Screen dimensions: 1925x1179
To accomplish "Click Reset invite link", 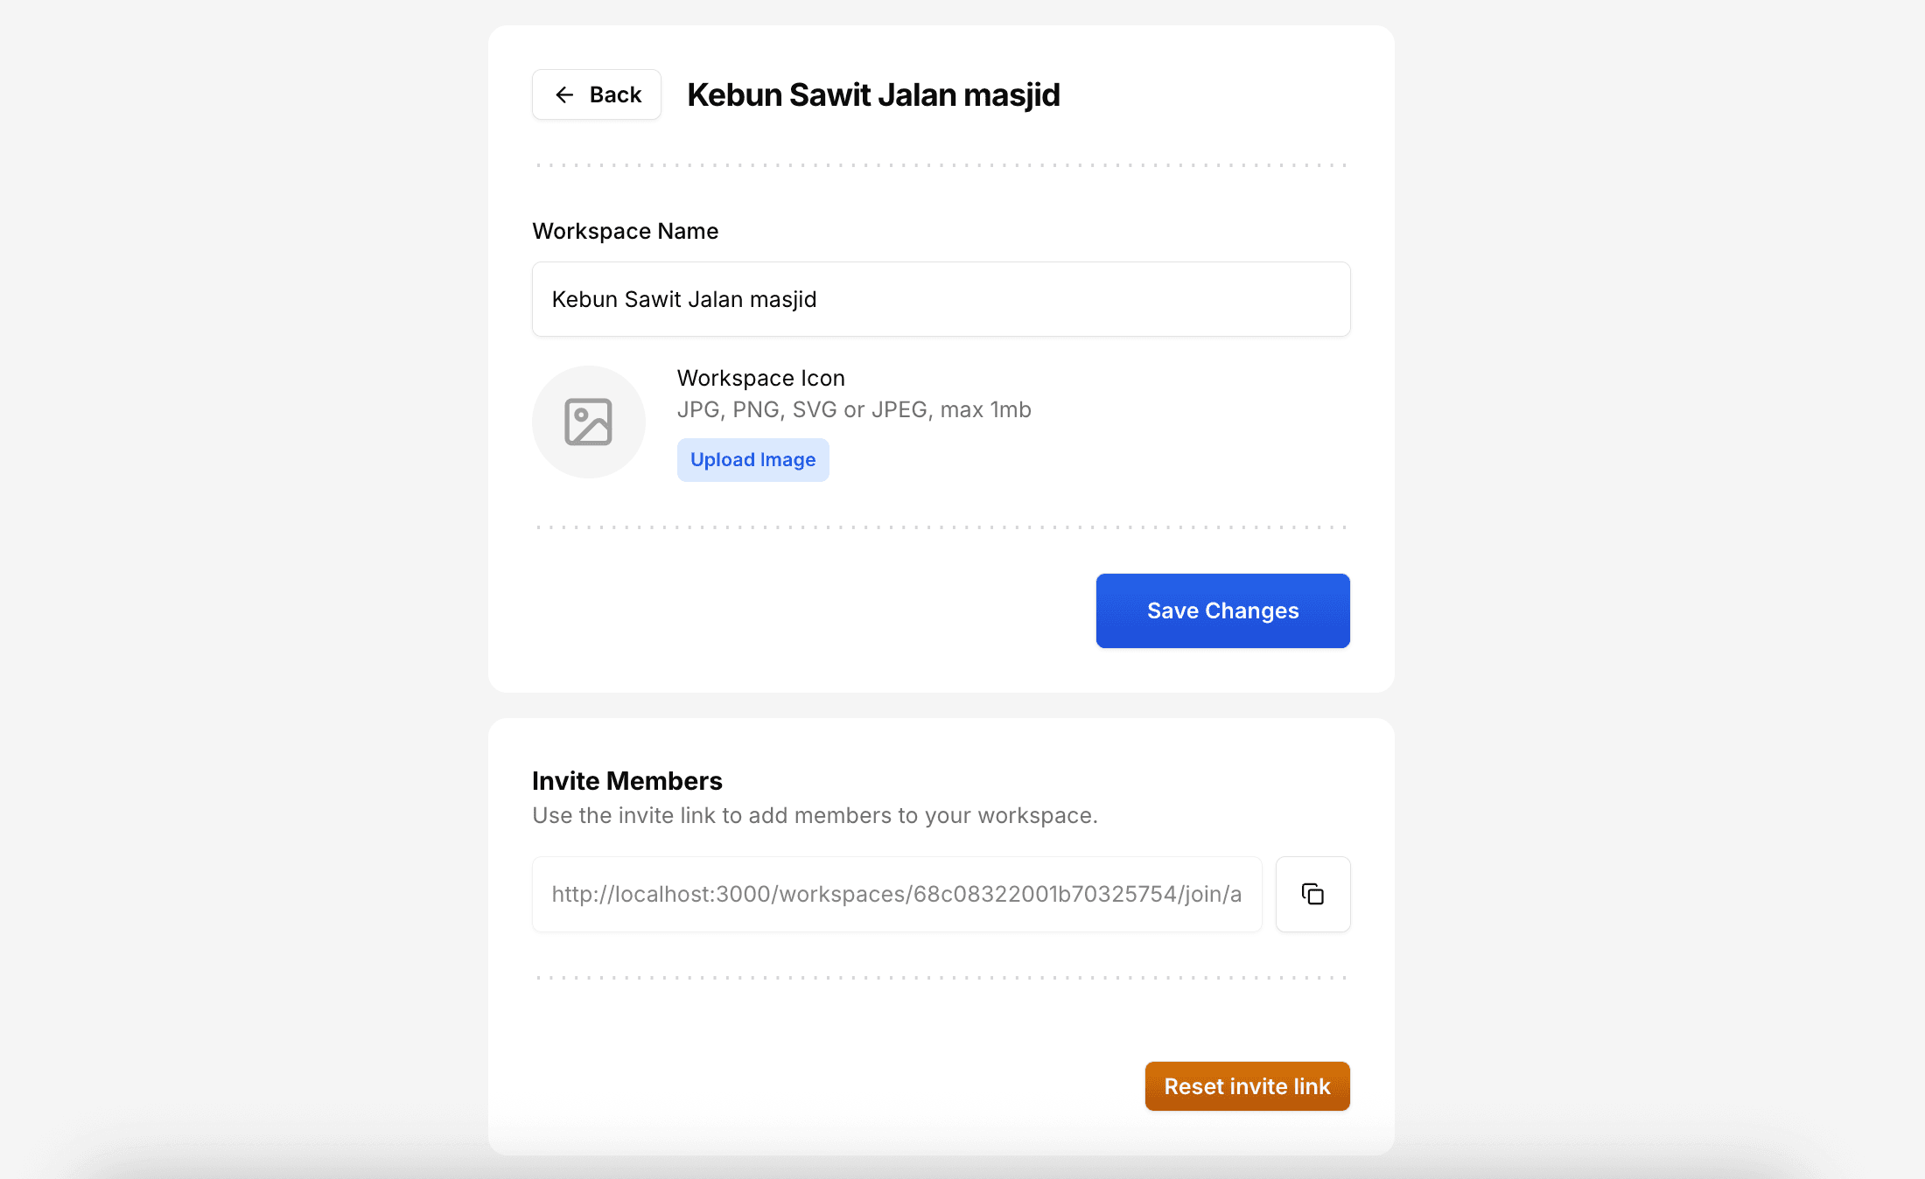I will coord(1247,1085).
